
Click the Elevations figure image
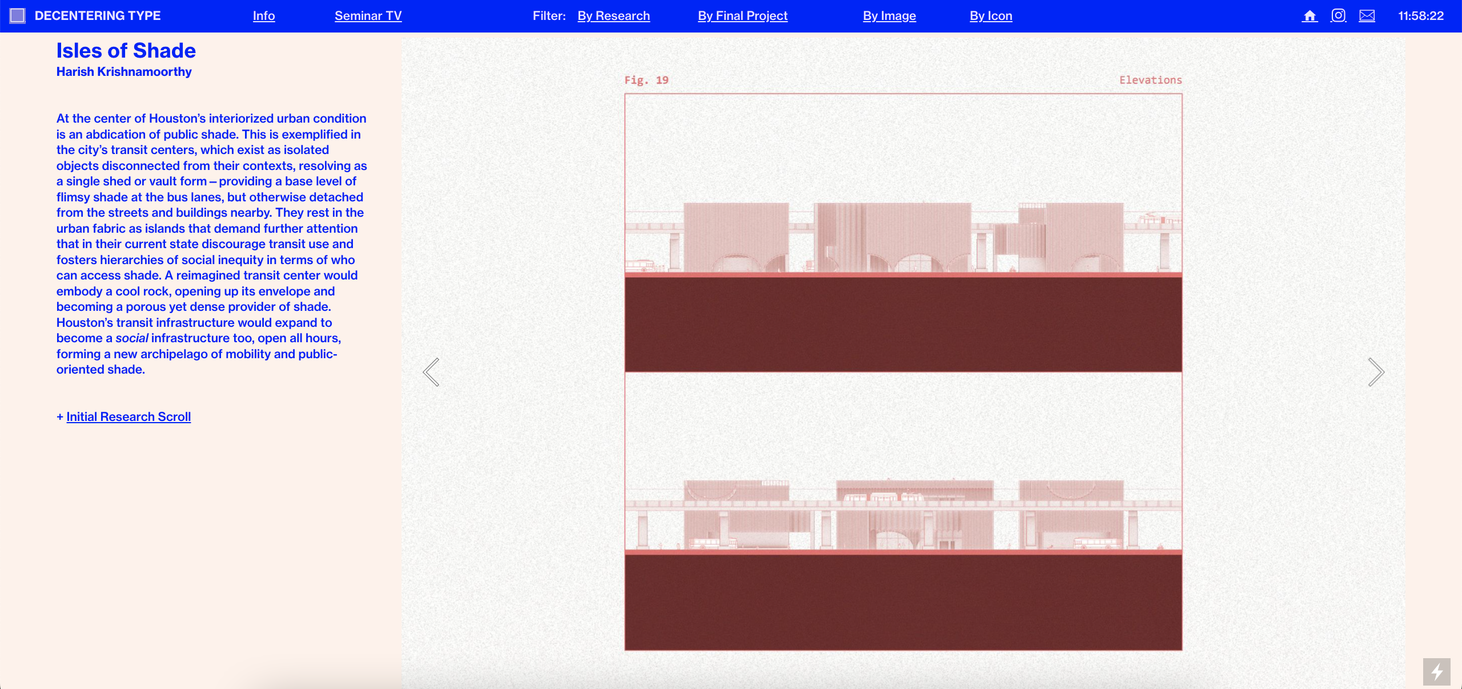tap(903, 372)
